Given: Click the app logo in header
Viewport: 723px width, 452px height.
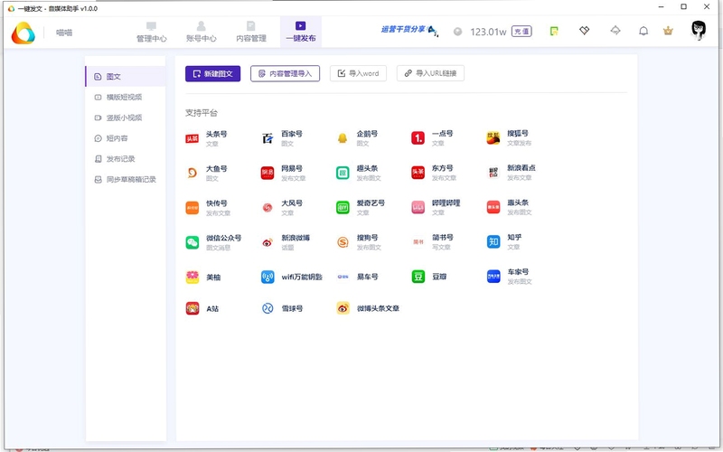Looking at the screenshot, I should 23,33.
